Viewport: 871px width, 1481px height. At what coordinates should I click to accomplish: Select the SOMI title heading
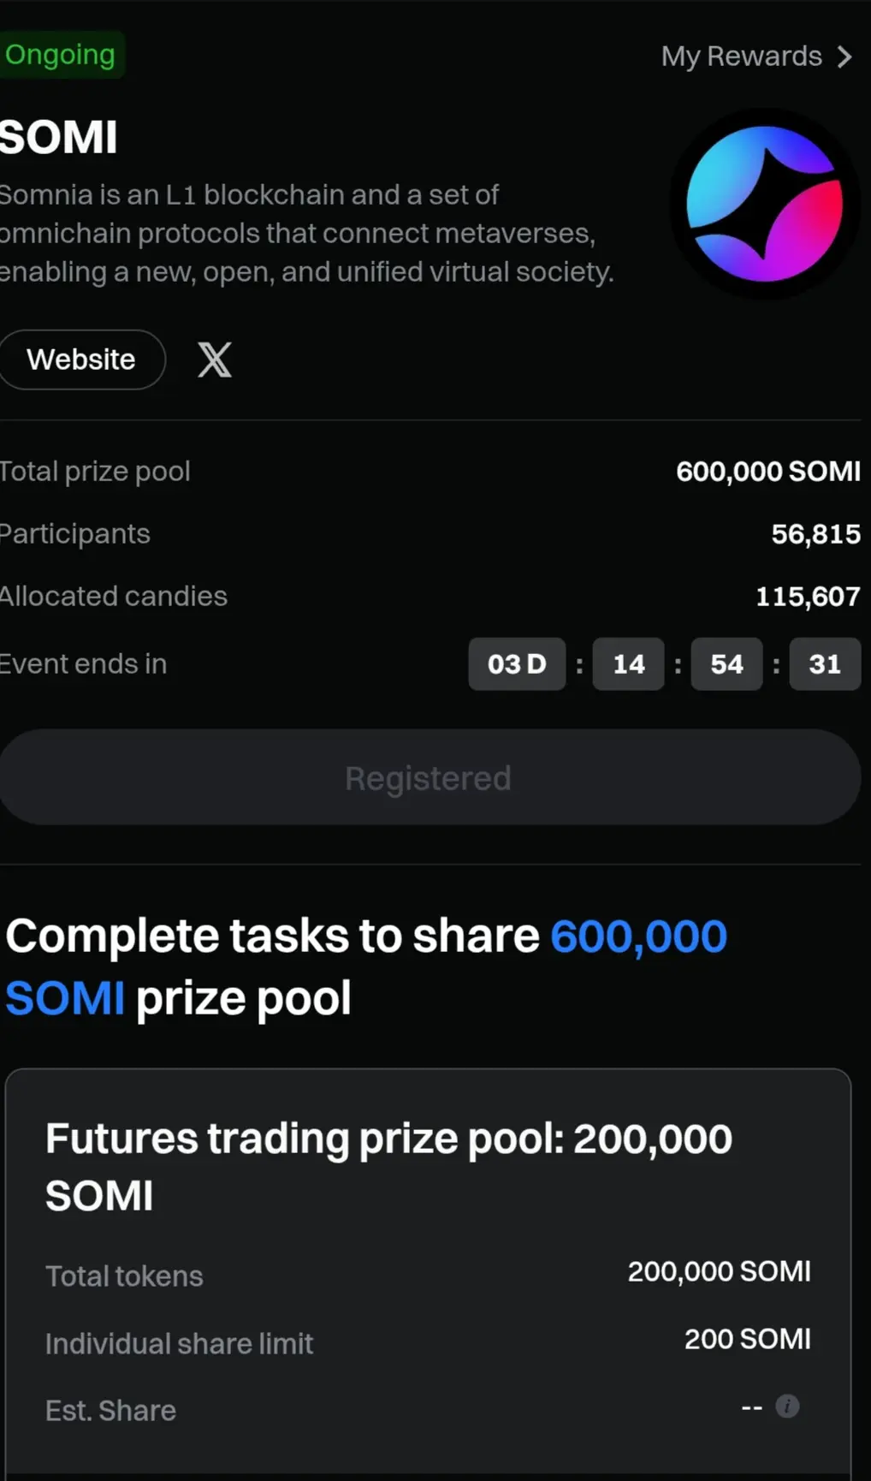[58, 137]
